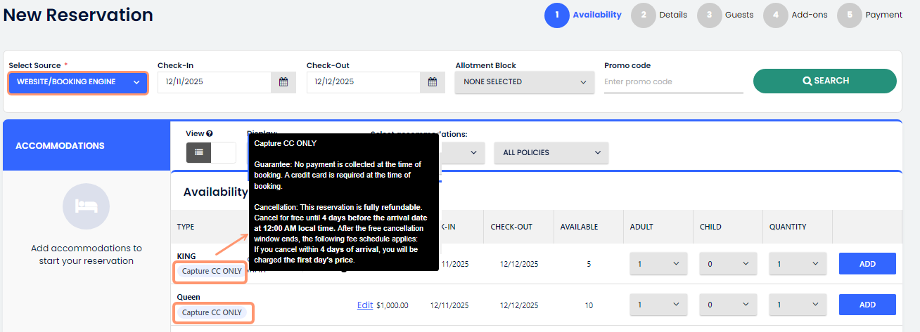Open Child dropdown for Queen room
Viewport: 920px width, 332px height.
pyautogui.click(x=727, y=305)
